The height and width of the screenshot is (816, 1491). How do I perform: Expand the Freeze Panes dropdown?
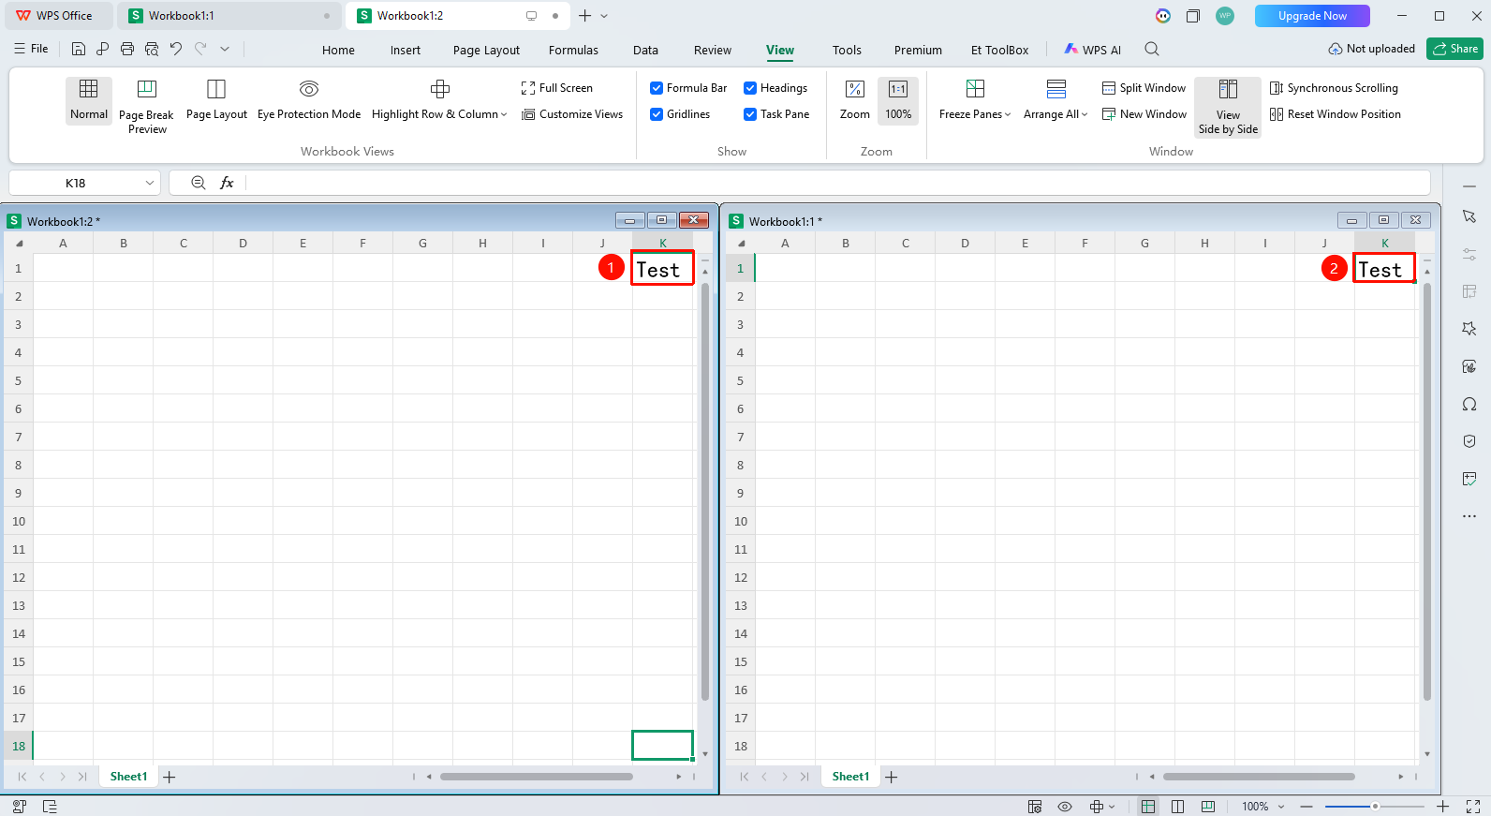(1008, 115)
